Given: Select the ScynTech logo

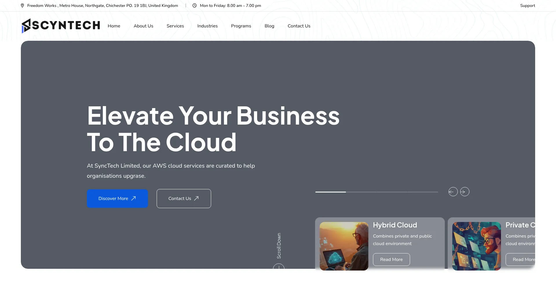Looking at the screenshot, I should [61, 25].
